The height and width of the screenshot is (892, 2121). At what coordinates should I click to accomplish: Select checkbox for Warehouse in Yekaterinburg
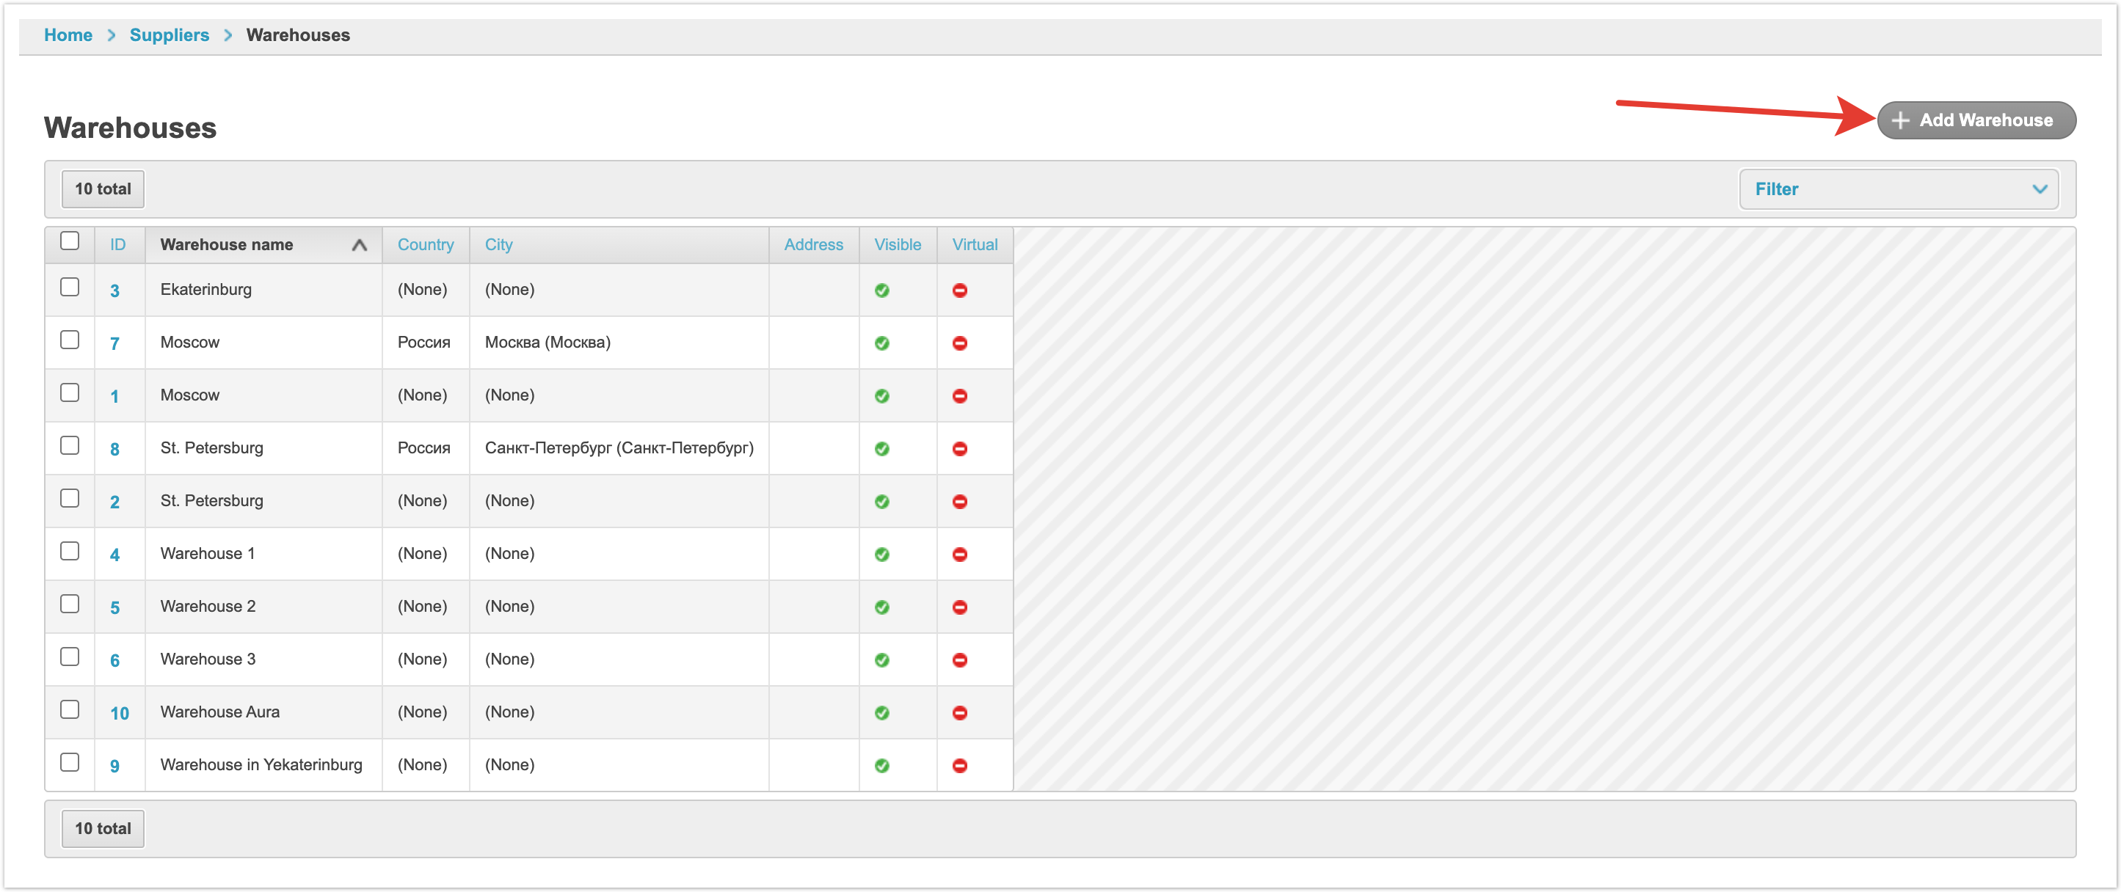point(70,762)
